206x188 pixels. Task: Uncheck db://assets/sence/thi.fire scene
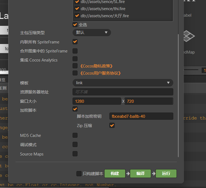(x=77, y=9)
